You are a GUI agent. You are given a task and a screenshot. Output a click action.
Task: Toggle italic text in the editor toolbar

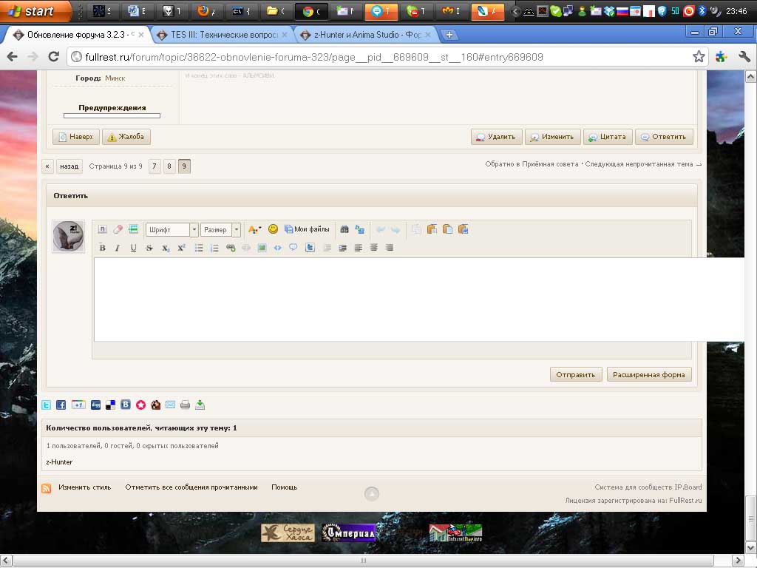pos(118,248)
